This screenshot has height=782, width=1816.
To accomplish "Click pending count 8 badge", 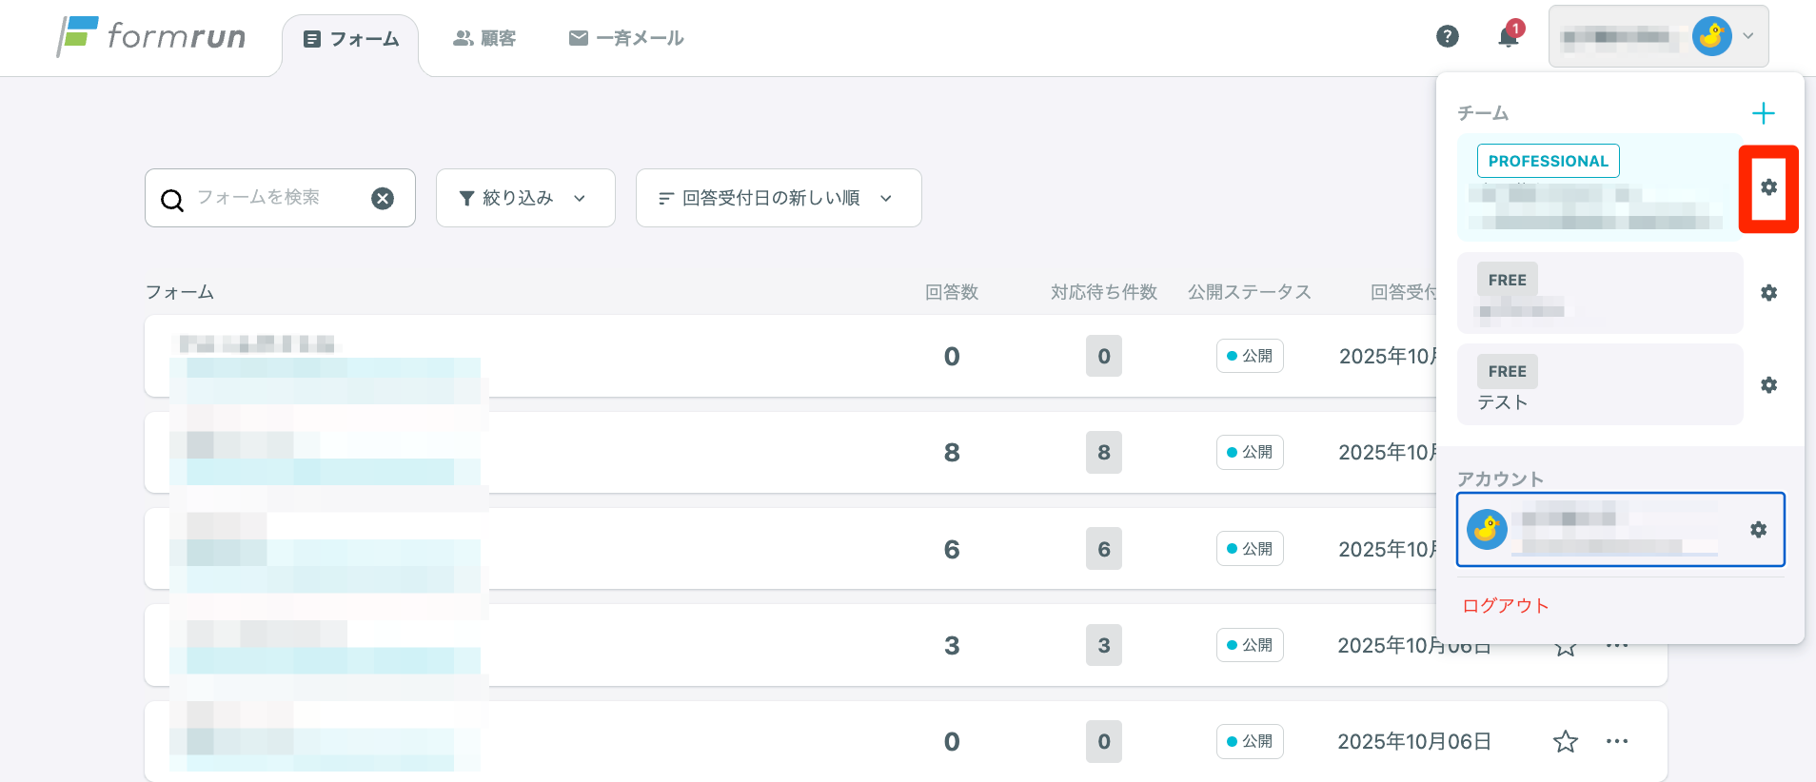I will click(1103, 452).
